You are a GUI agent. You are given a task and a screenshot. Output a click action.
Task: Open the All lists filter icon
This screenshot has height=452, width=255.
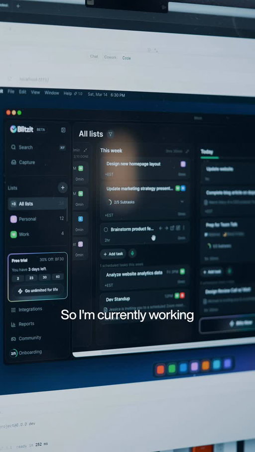110,134
